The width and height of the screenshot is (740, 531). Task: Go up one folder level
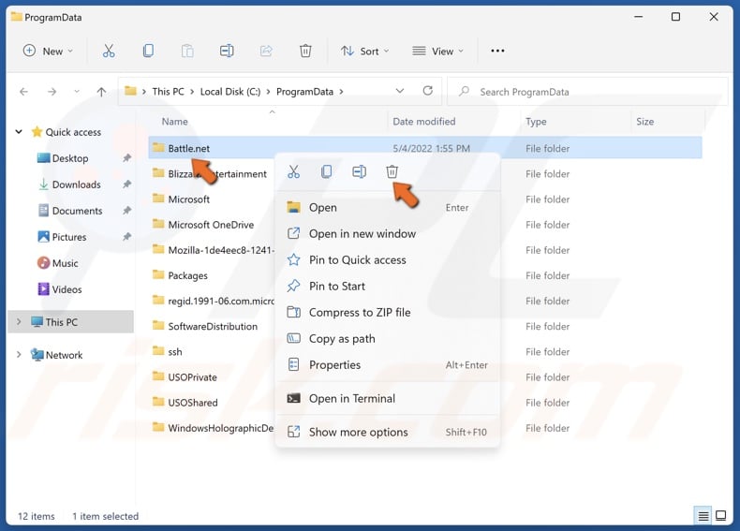tap(101, 92)
